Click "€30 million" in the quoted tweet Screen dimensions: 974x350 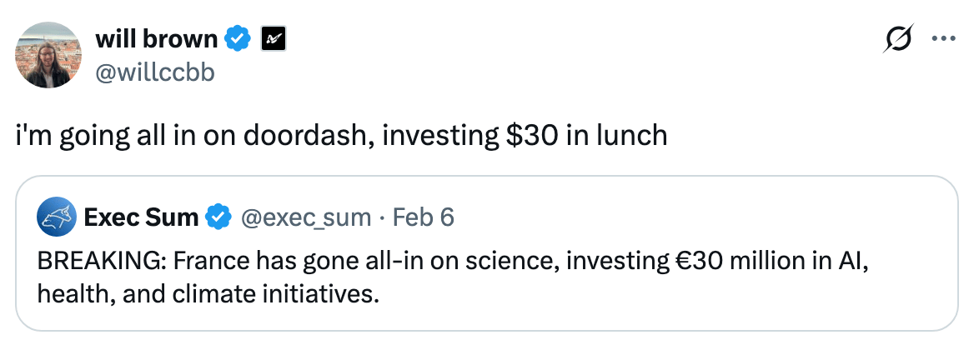coord(725,262)
